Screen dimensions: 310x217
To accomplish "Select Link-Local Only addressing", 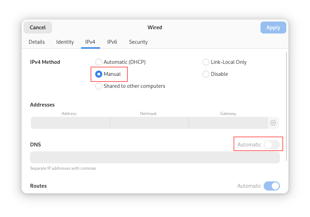I will [206, 62].
